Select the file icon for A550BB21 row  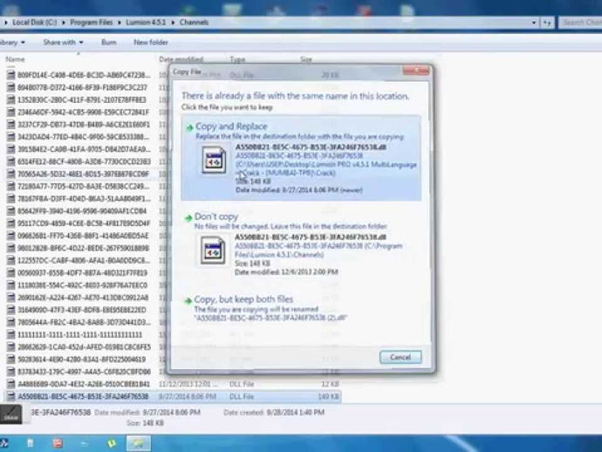tap(11, 396)
